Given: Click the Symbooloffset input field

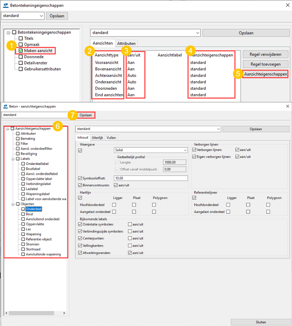Looking at the screenshot, I should pyautogui.click(x=150, y=178).
